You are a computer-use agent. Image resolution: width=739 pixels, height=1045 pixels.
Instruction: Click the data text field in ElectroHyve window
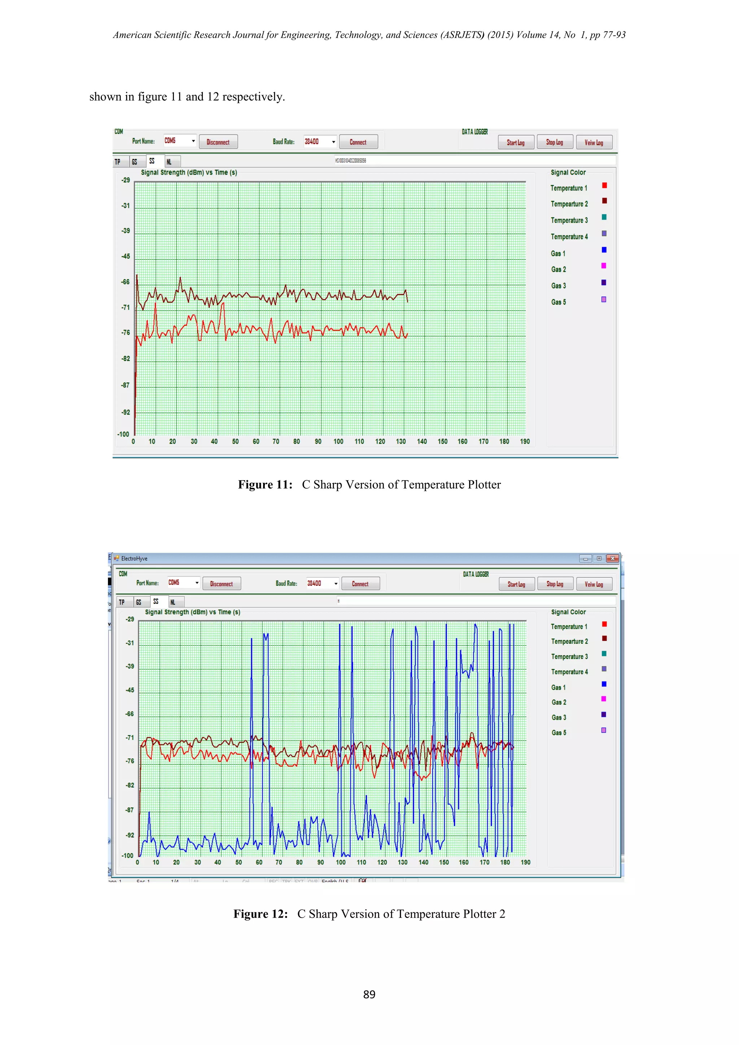(x=476, y=601)
